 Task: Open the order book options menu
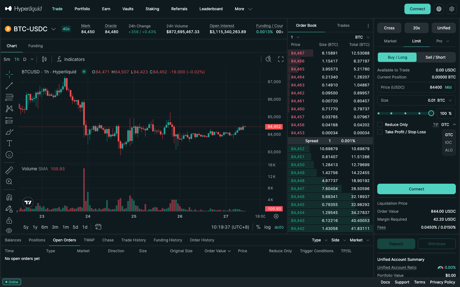point(368,26)
